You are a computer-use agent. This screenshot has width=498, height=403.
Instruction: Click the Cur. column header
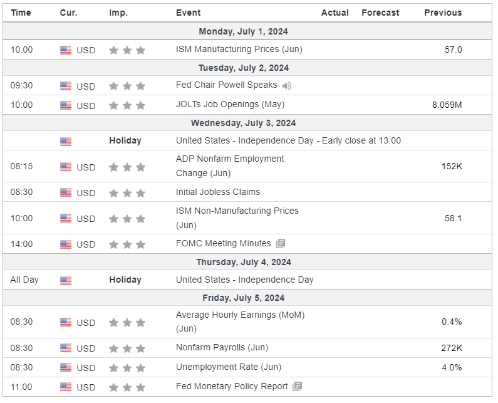pos(69,13)
